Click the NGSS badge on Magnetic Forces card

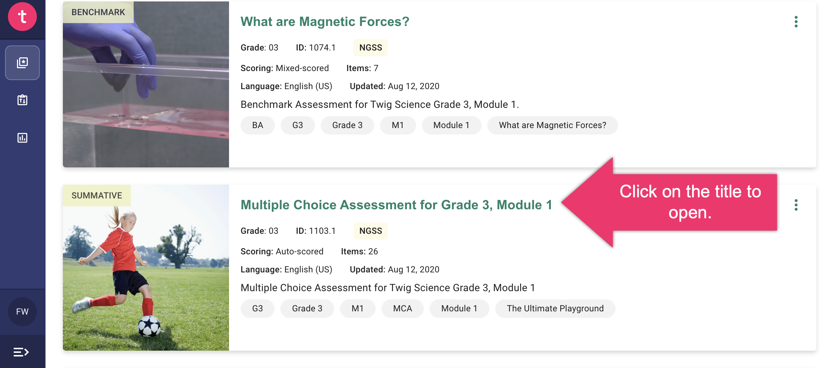(x=371, y=48)
